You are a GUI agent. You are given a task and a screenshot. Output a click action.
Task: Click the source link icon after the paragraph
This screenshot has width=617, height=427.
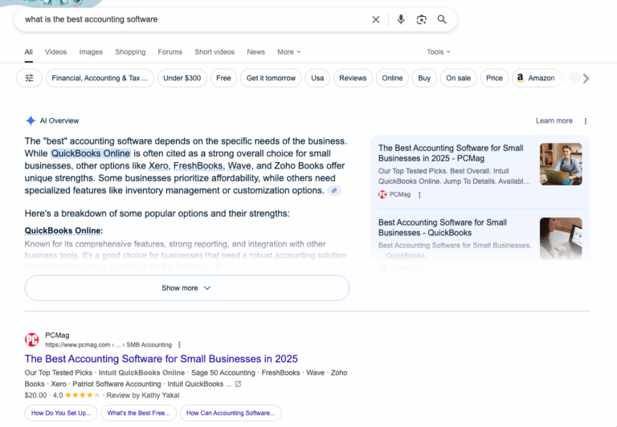pos(334,190)
